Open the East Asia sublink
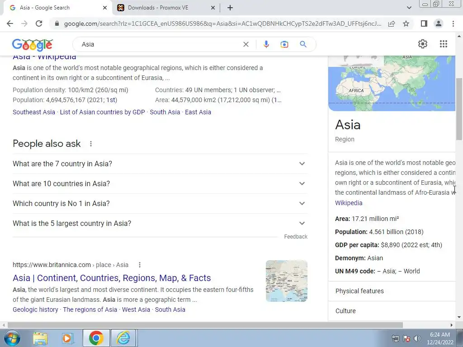The width and height of the screenshot is (463, 347). 198,112
